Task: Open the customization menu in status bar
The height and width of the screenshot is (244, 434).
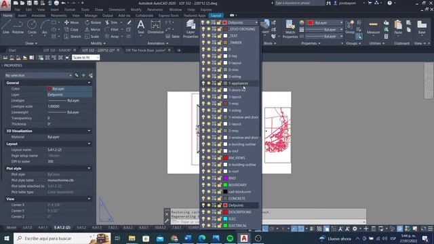Action: click(431, 228)
